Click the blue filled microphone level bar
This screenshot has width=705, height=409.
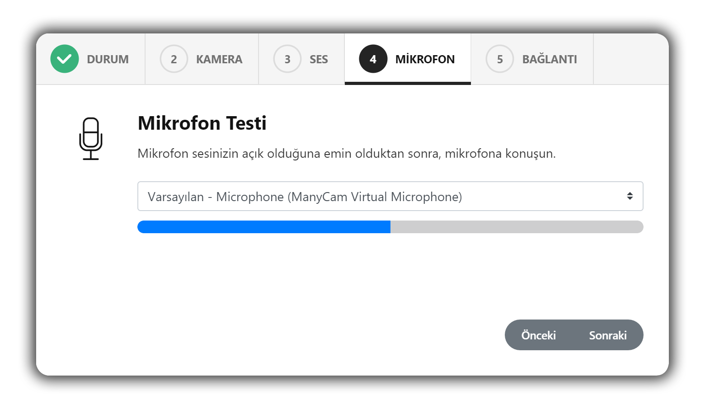tap(264, 227)
